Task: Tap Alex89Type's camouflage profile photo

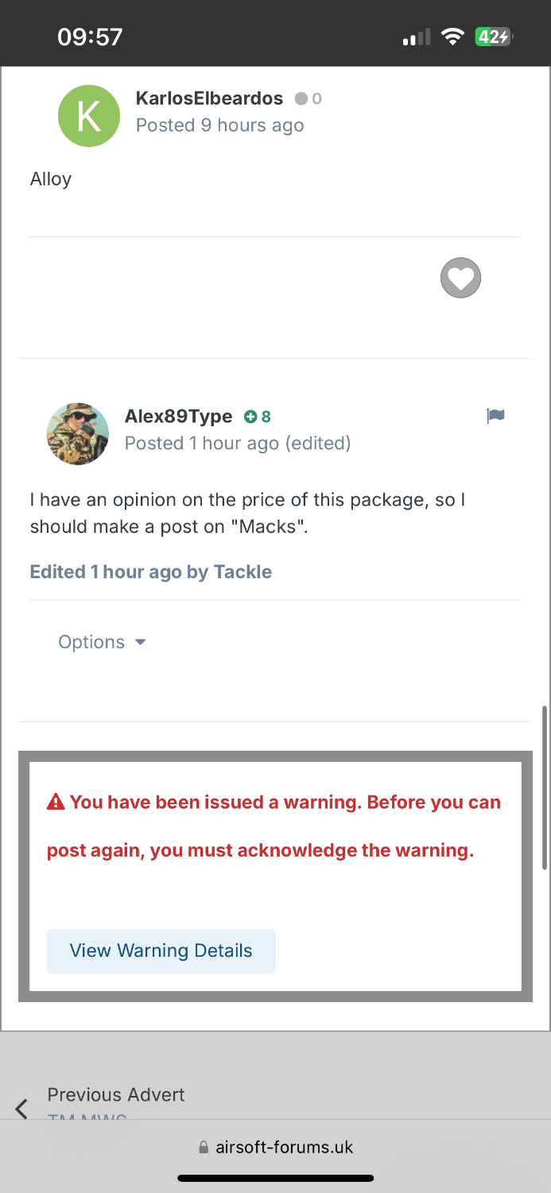Action: point(78,433)
